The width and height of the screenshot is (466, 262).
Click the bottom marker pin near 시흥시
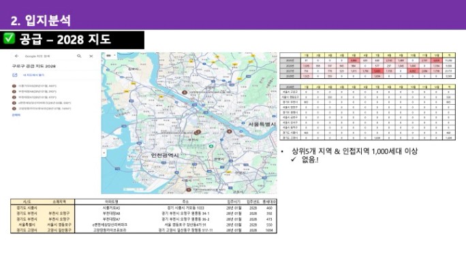(x=189, y=190)
